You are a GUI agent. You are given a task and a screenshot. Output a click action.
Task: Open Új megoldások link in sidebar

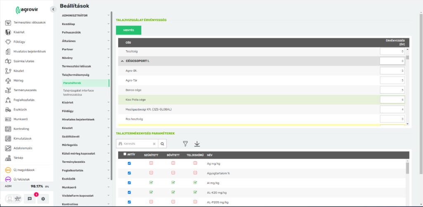(x=23, y=169)
